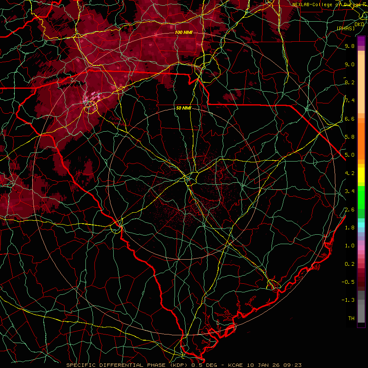Click the 9.8 value on the color scale
The image size is (368, 368).
pos(350,46)
